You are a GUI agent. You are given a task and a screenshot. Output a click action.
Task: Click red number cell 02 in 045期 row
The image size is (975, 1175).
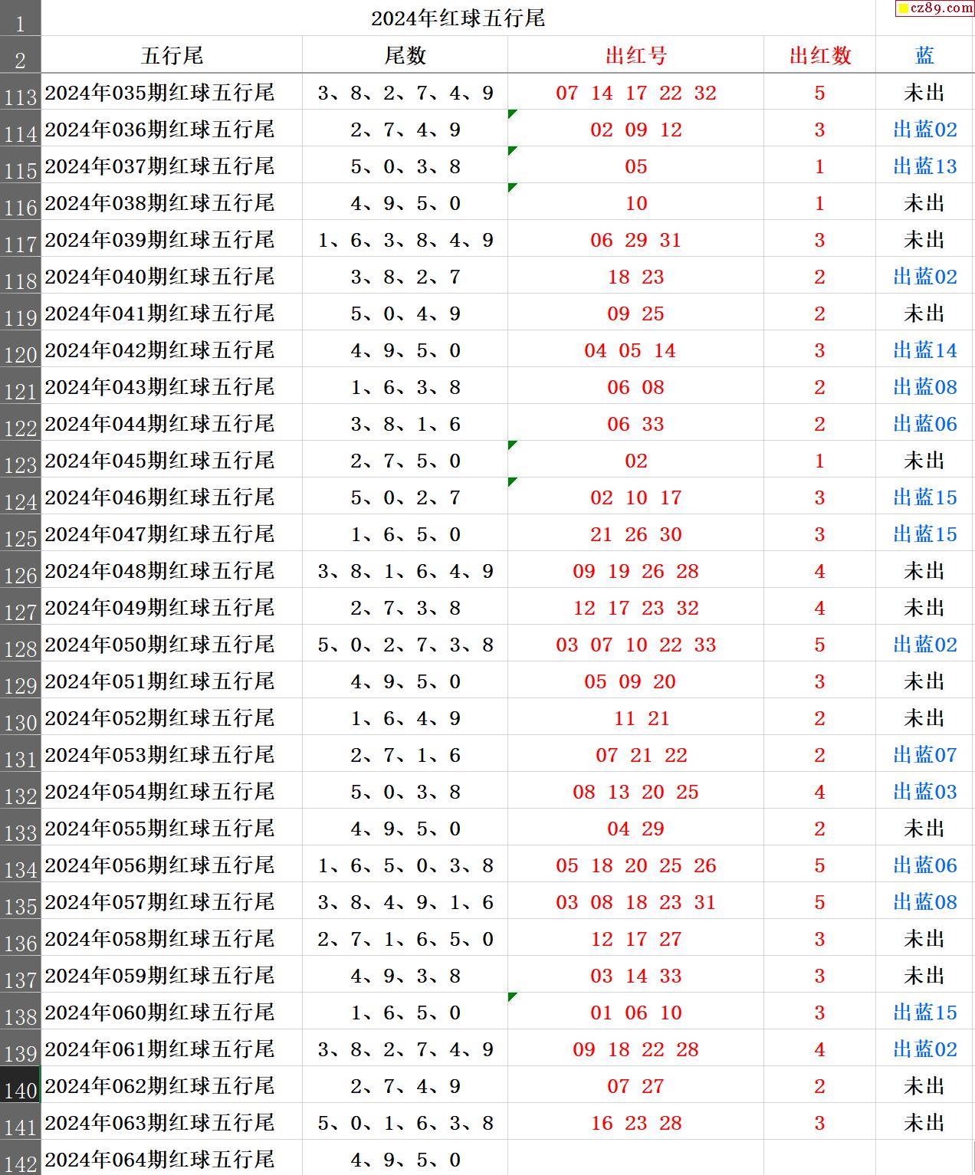635,461
